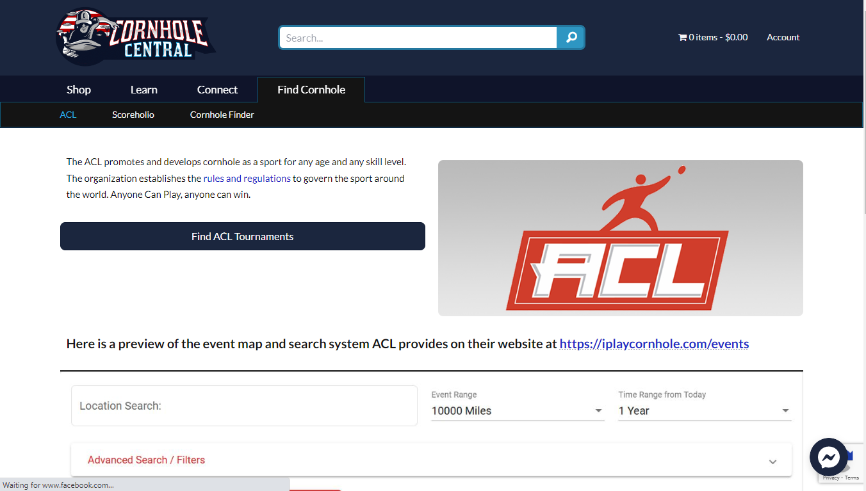The width and height of the screenshot is (866, 491).
Task: Open the Time Range from Today dropdown
Action: pos(704,411)
